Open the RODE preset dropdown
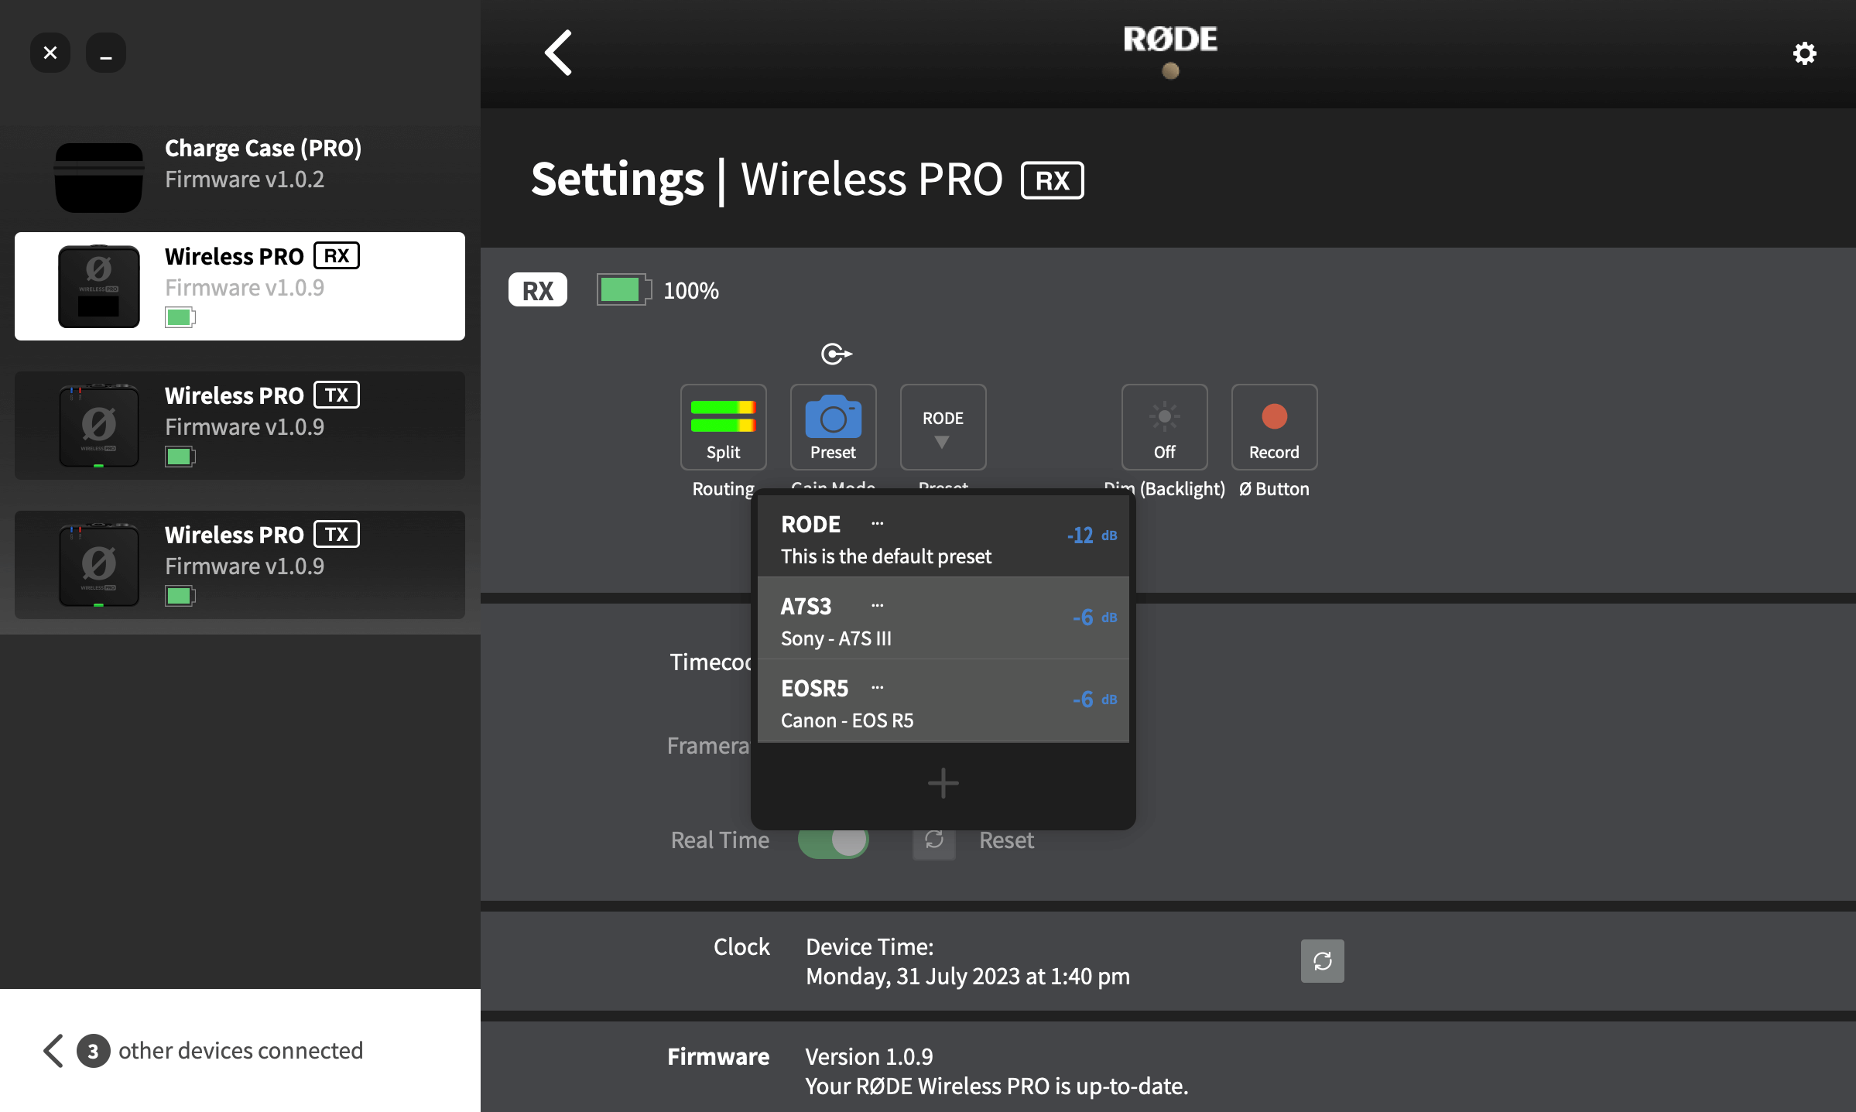This screenshot has height=1112, width=1856. pos(943,427)
